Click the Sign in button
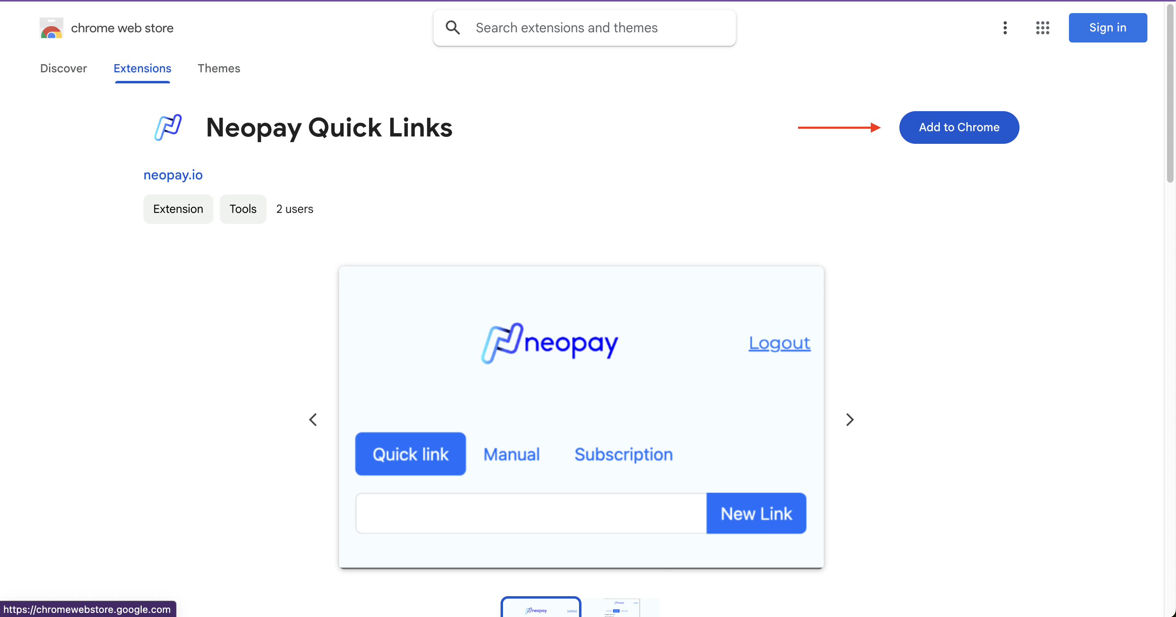Image resolution: width=1176 pixels, height=617 pixels. [x=1107, y=28]
